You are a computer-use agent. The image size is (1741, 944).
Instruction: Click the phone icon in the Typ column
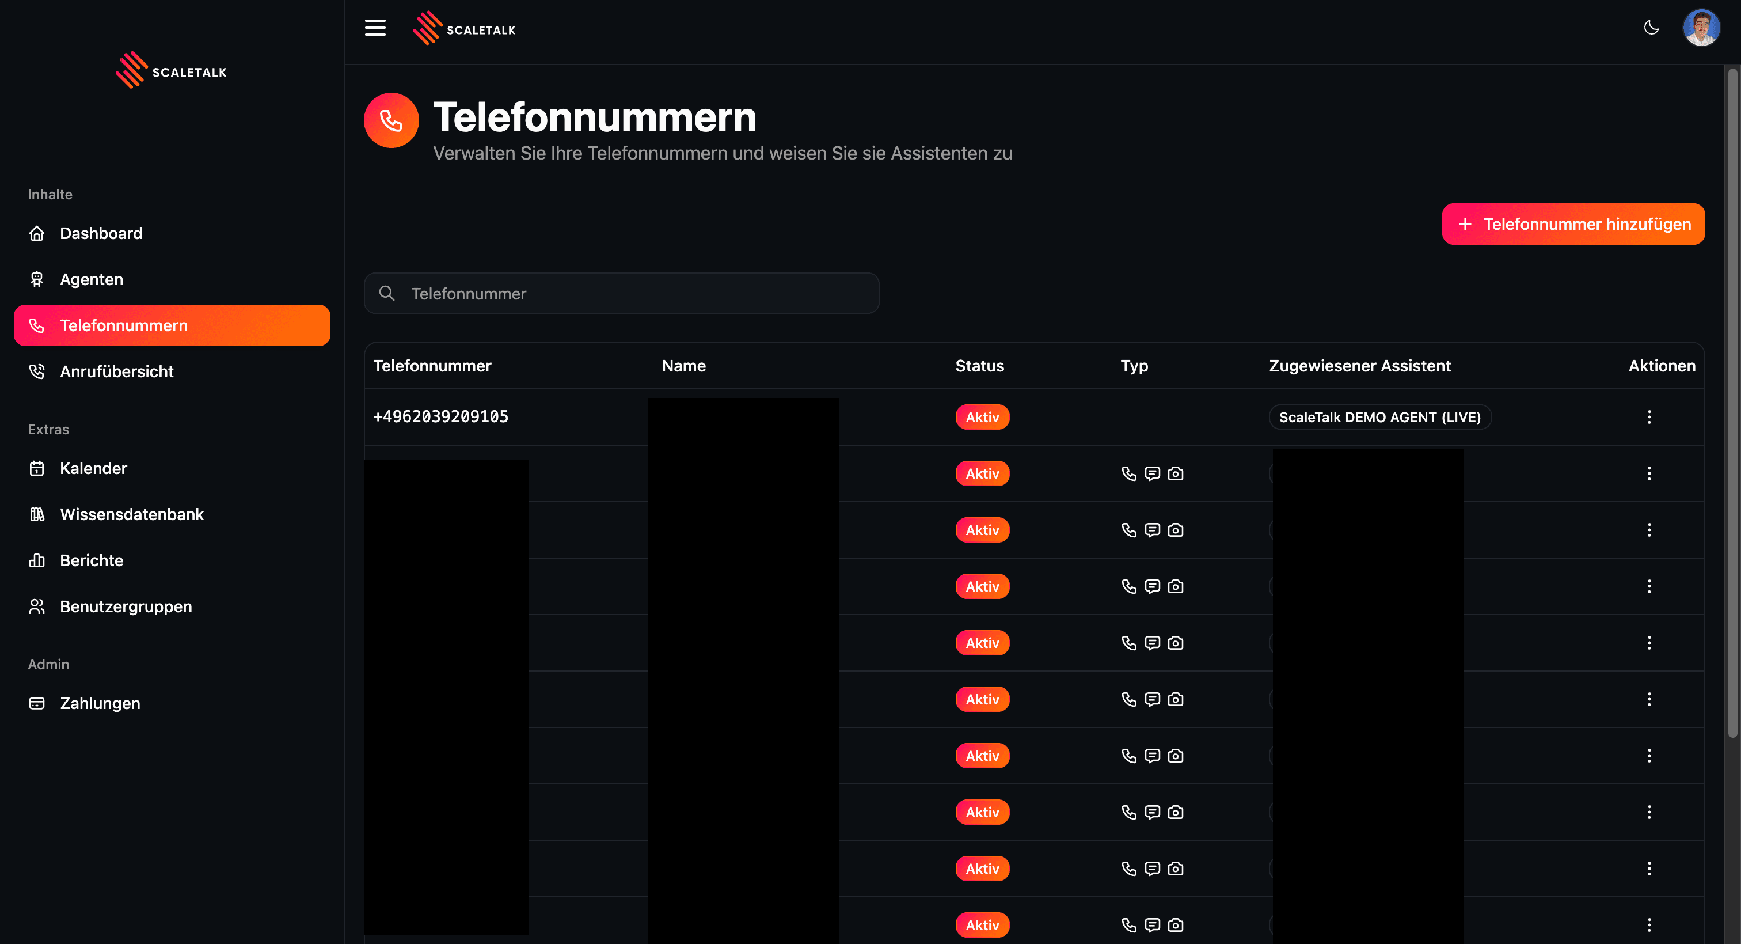[x=1130, y=473]
